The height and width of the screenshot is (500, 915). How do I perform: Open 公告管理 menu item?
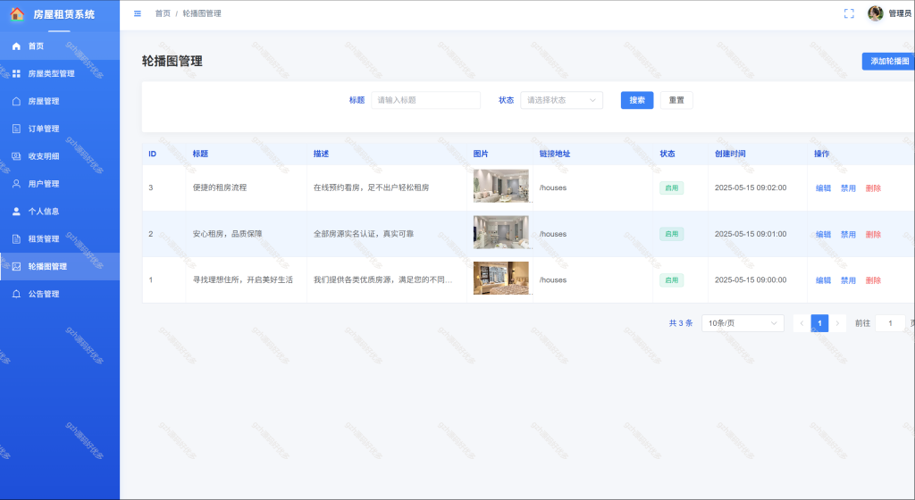pyautogui.click(x=60, y=294)
